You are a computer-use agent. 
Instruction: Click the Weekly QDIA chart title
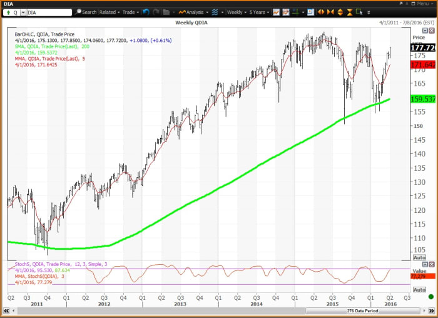(191, 23)
